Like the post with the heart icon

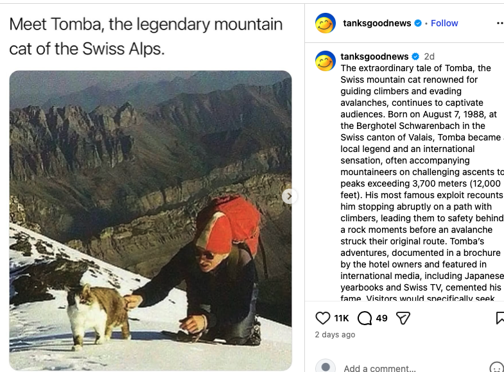323,318
